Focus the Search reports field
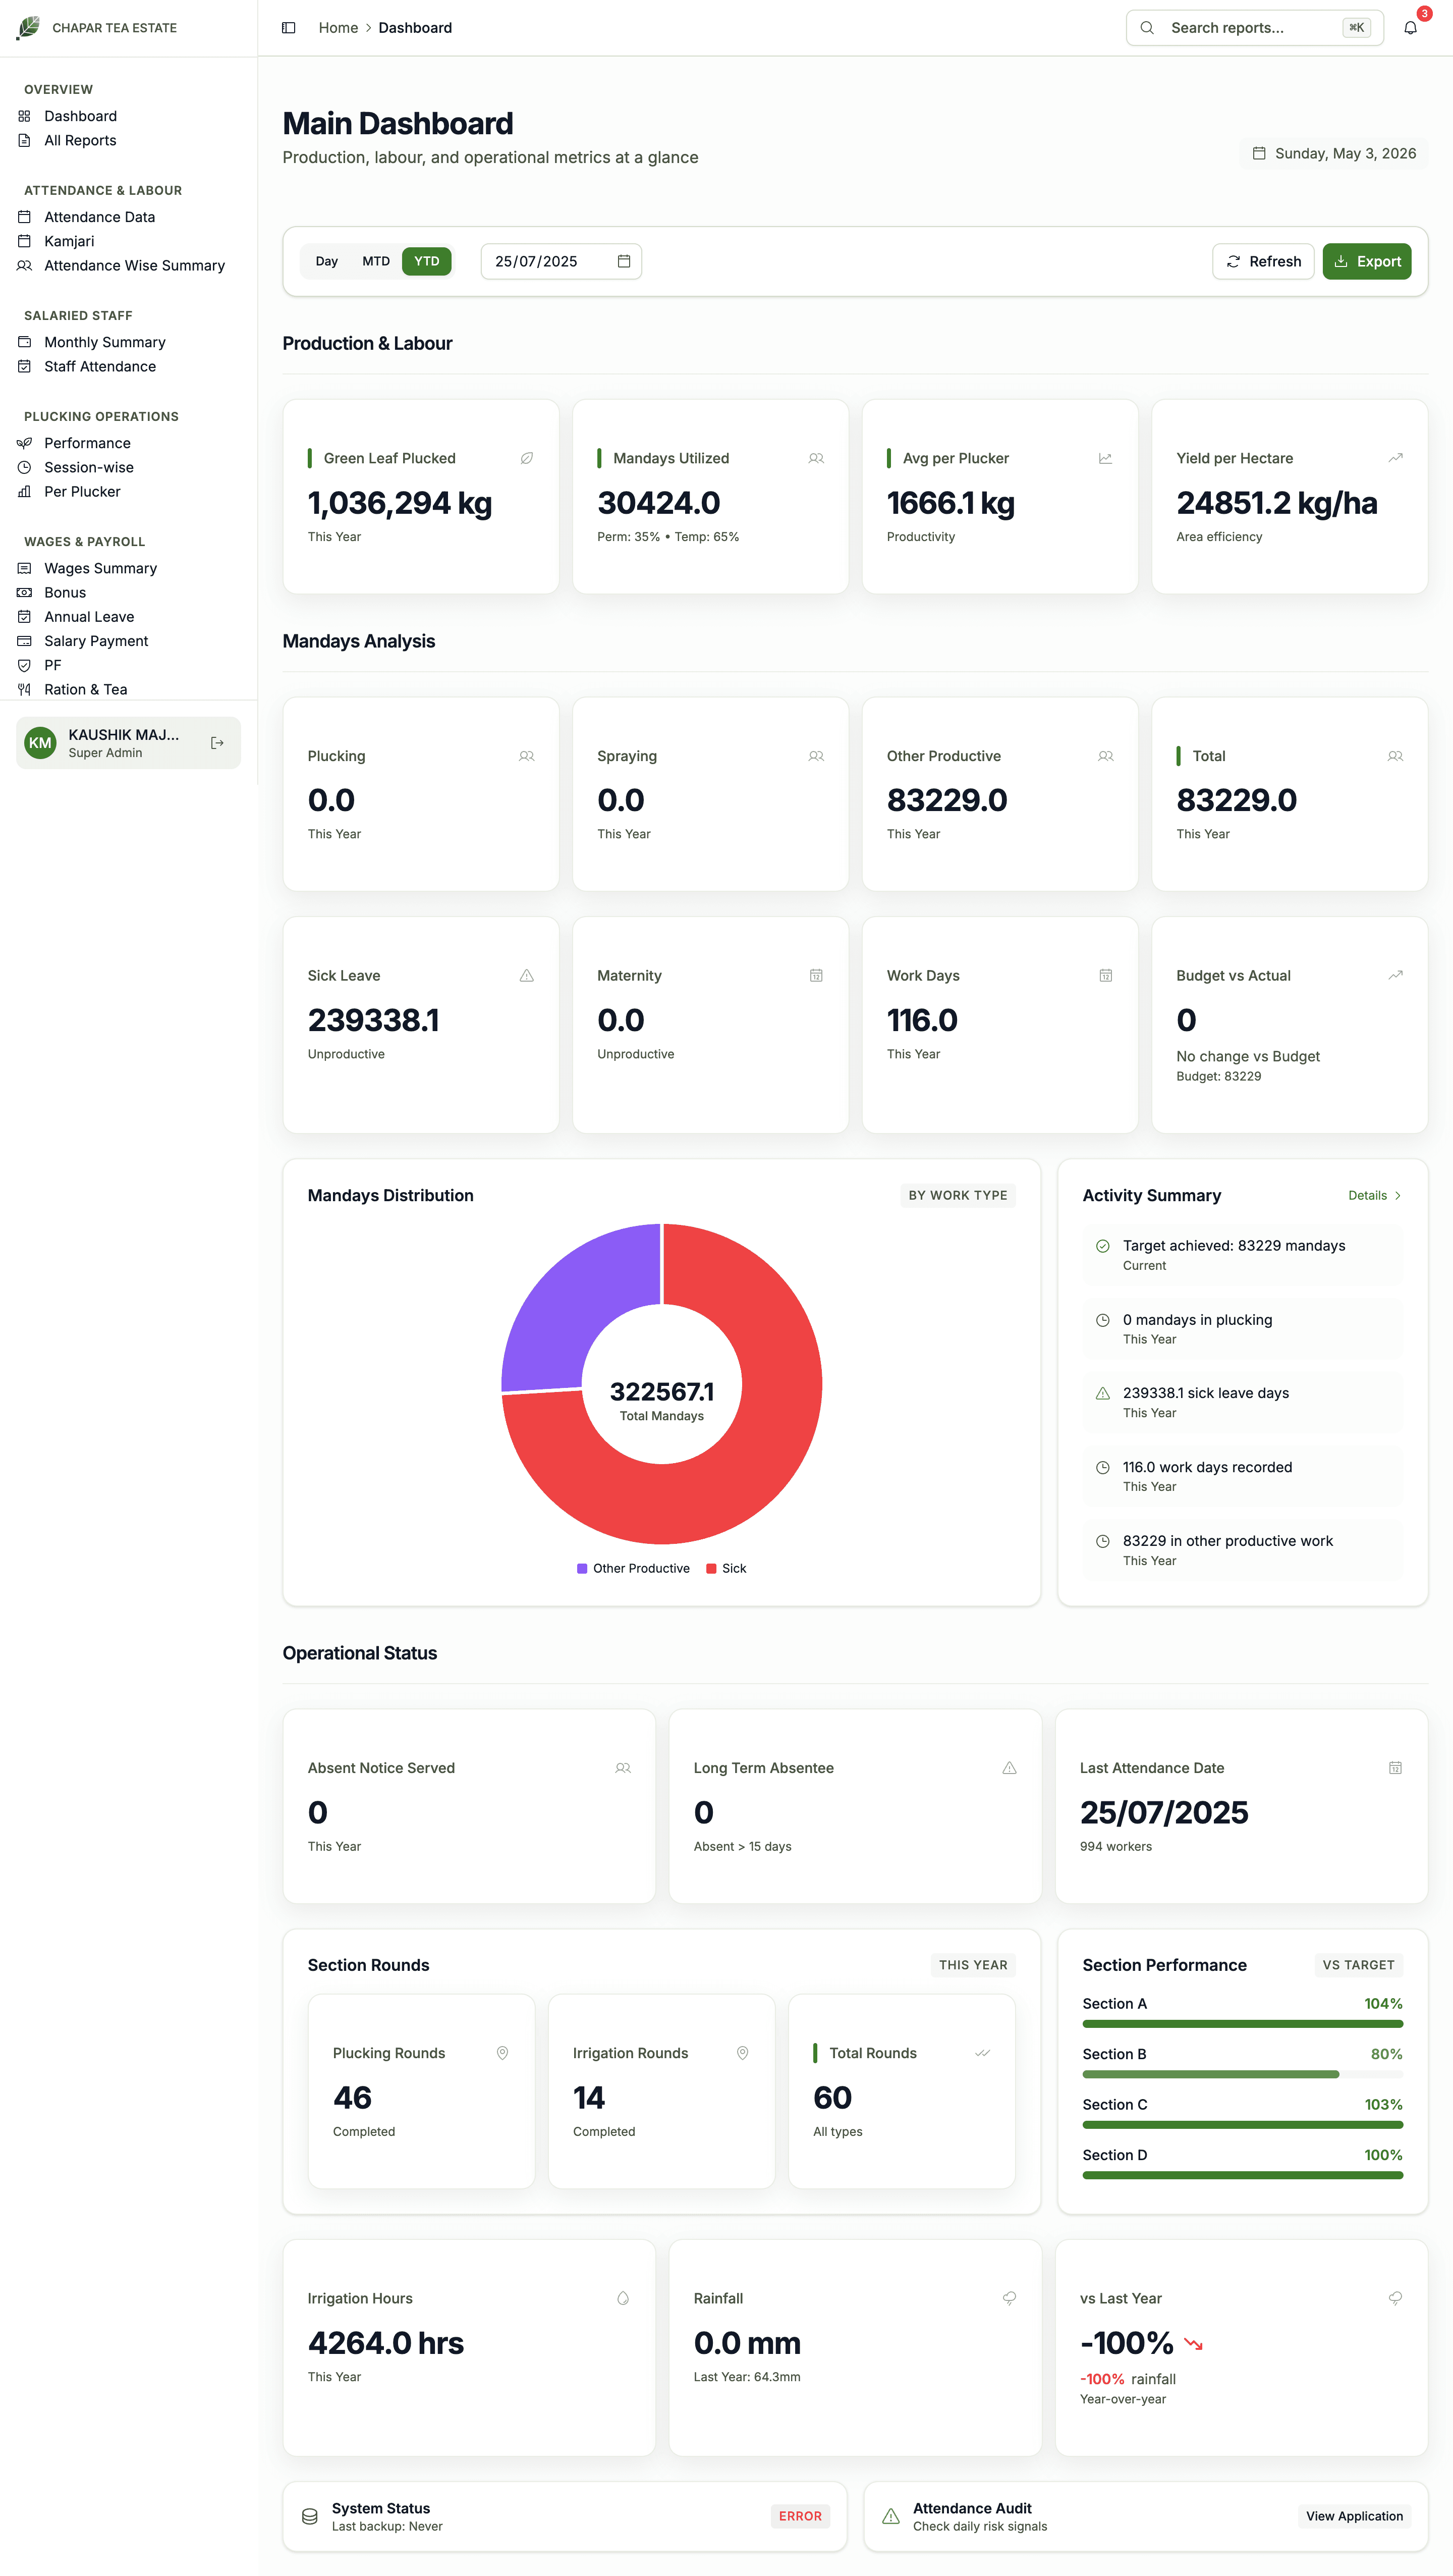The image size is (1453, 2576). point(1254,28)
